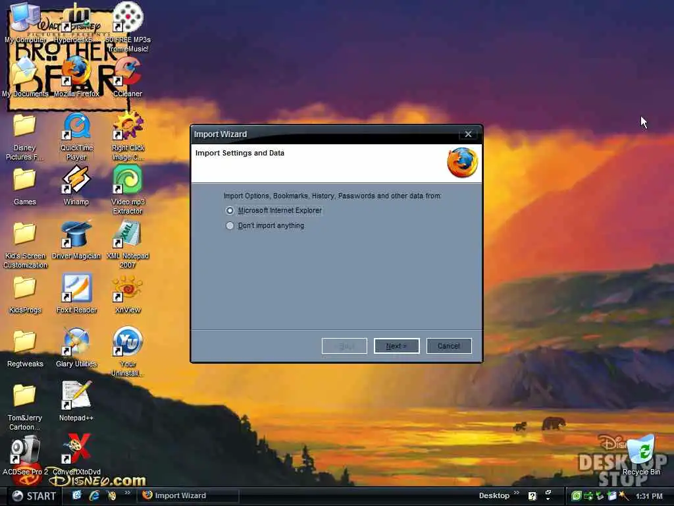Expand quick launch overflow chevron
This screenshot has height=506, width=674.
(127, 493)
